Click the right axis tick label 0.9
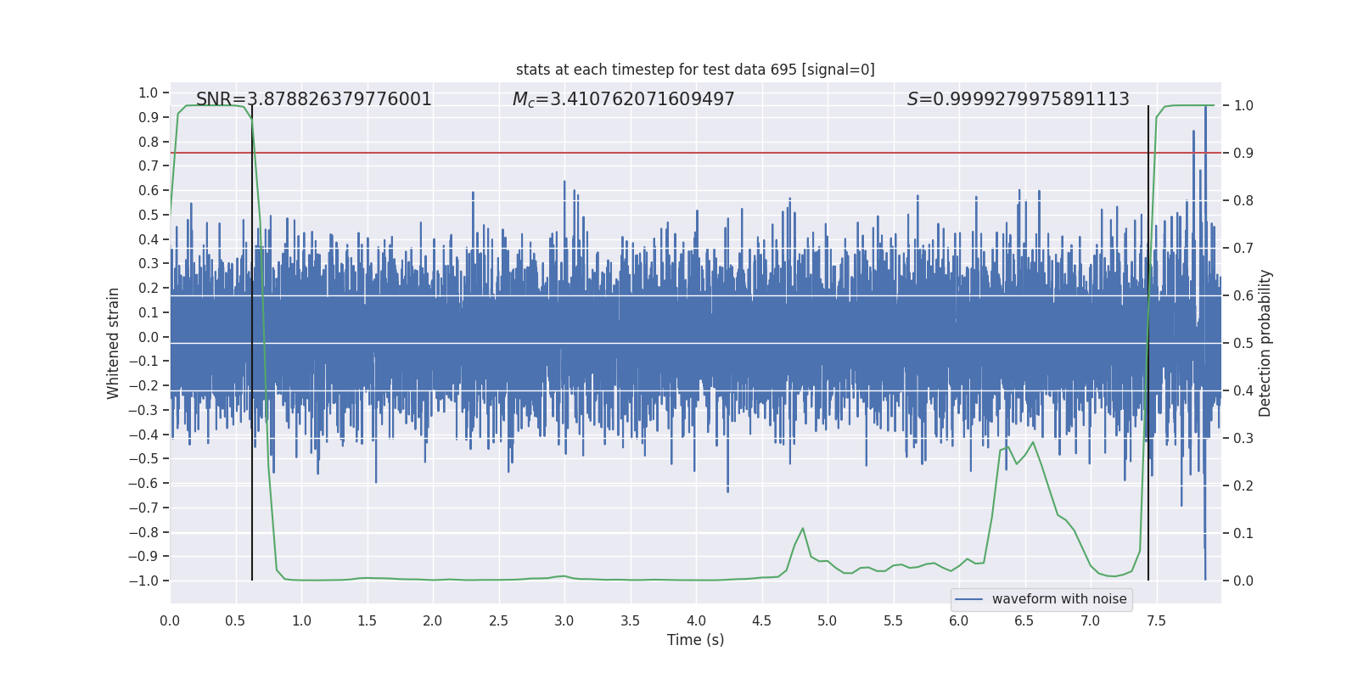 pyautogui.click(x=1243, y=154)
